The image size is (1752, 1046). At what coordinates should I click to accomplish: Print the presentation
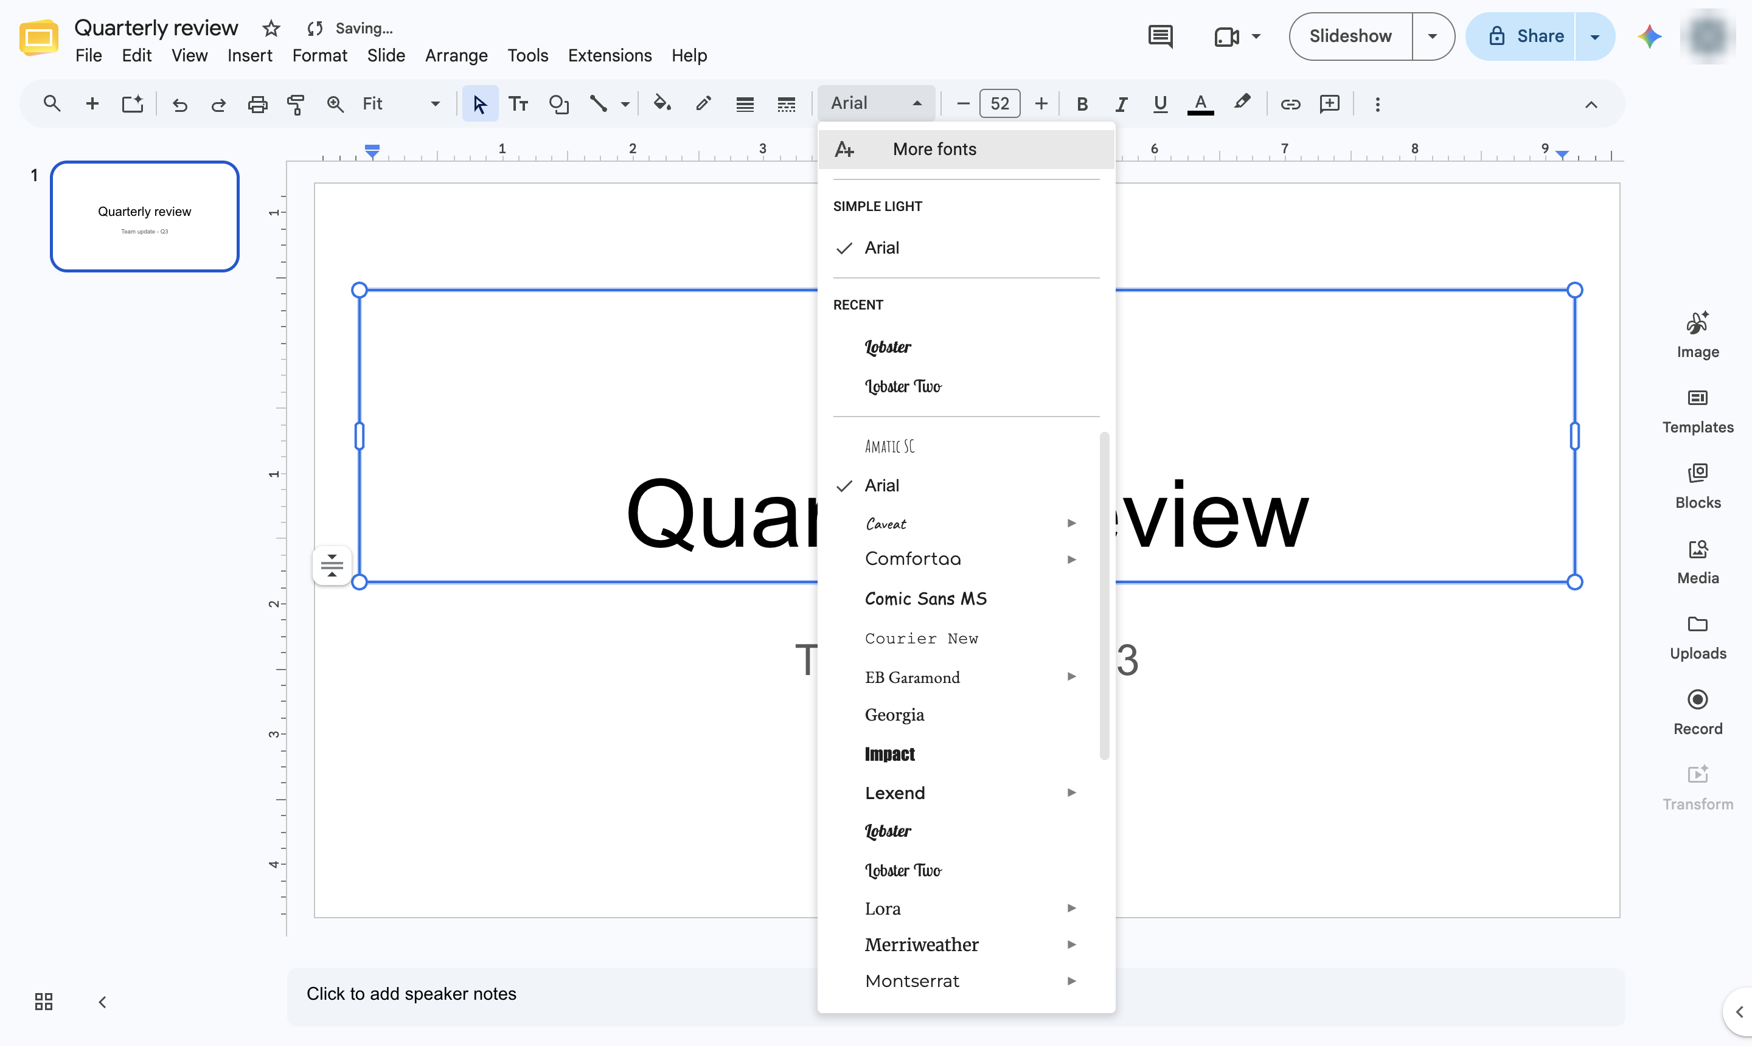point(257,105)
